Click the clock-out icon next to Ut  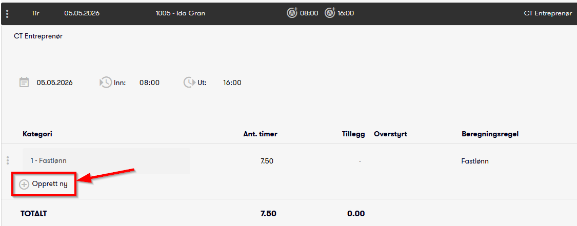point(189,83)
